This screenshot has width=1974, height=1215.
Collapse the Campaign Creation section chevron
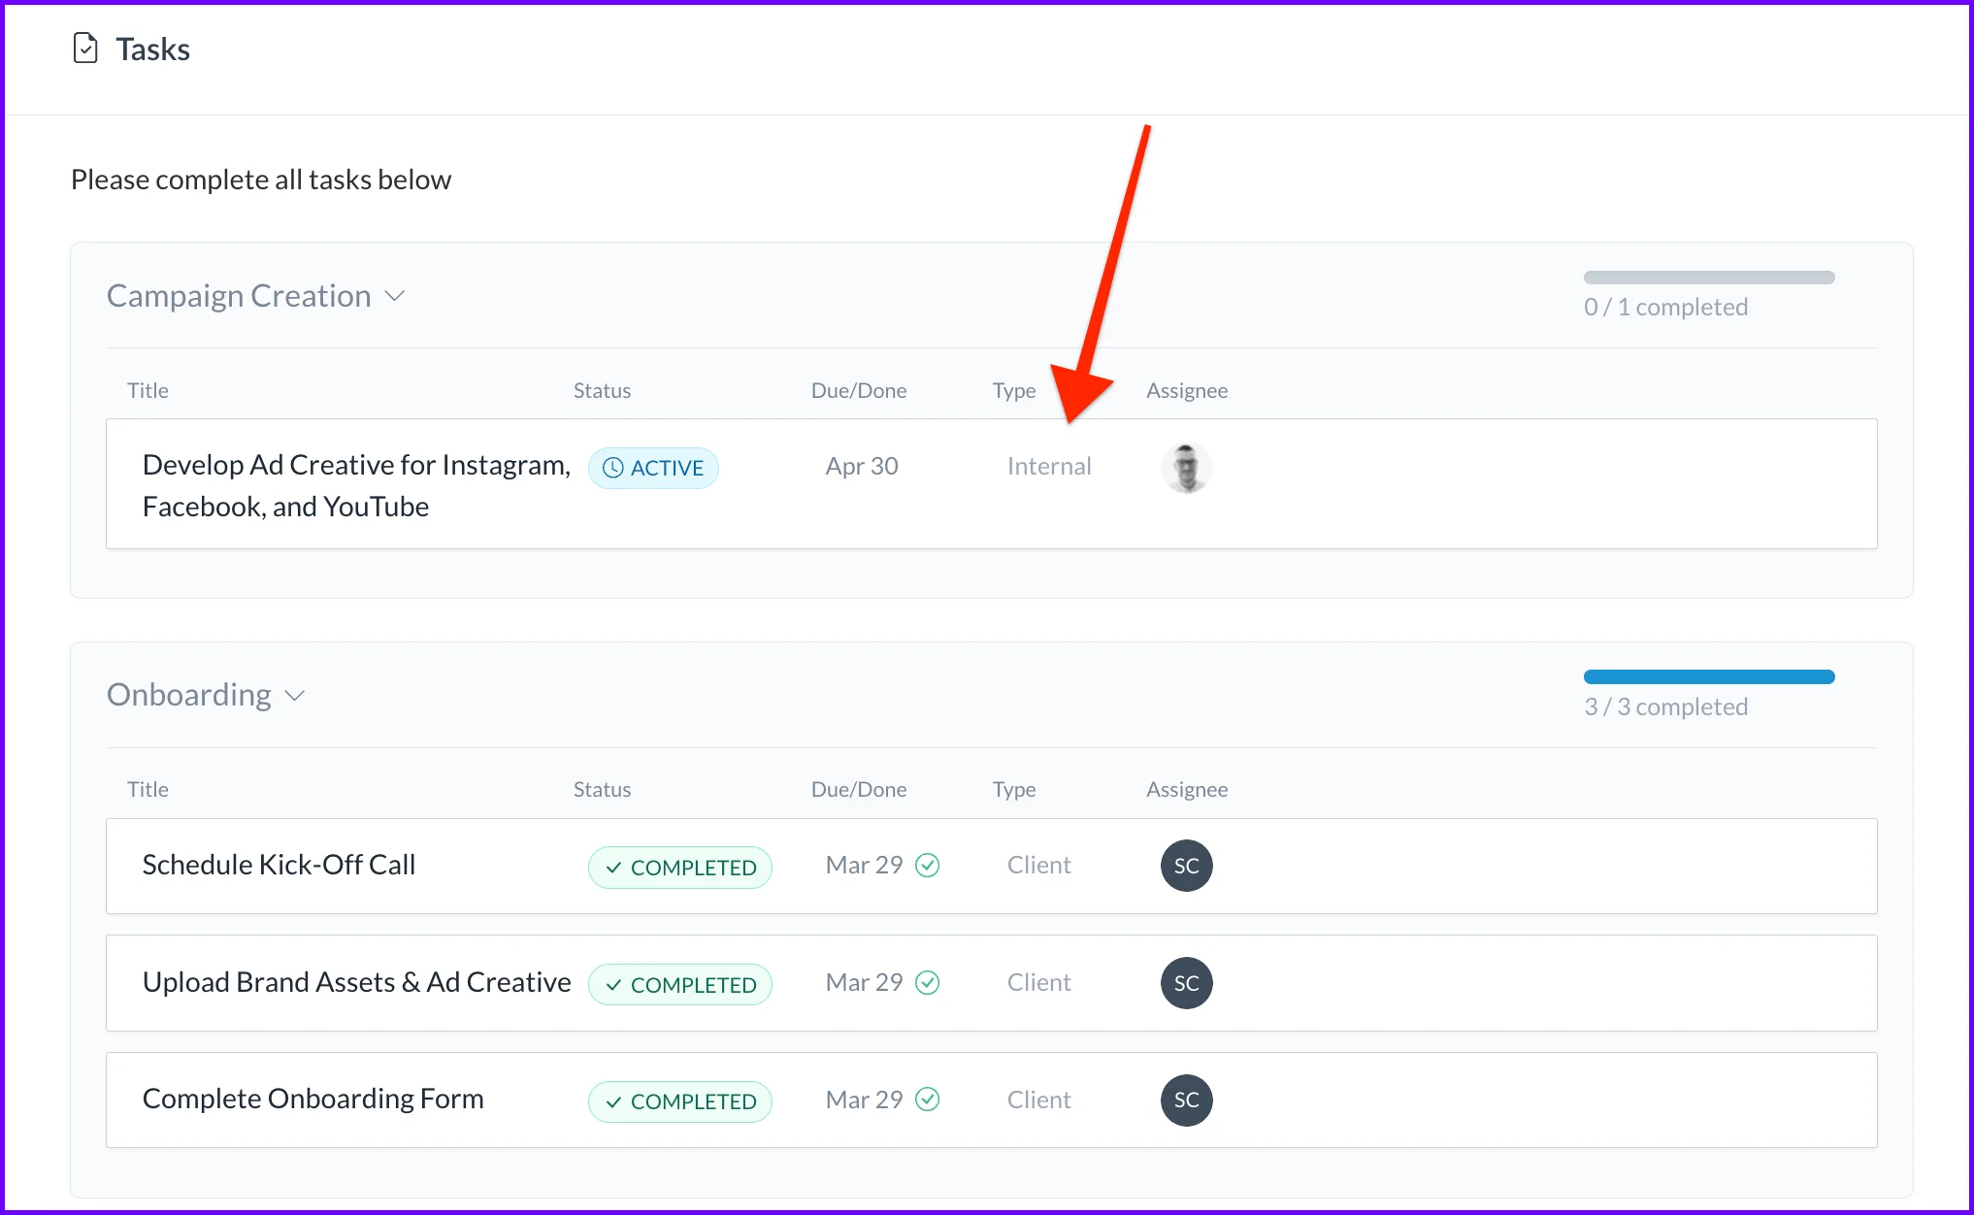pos(395,296)
